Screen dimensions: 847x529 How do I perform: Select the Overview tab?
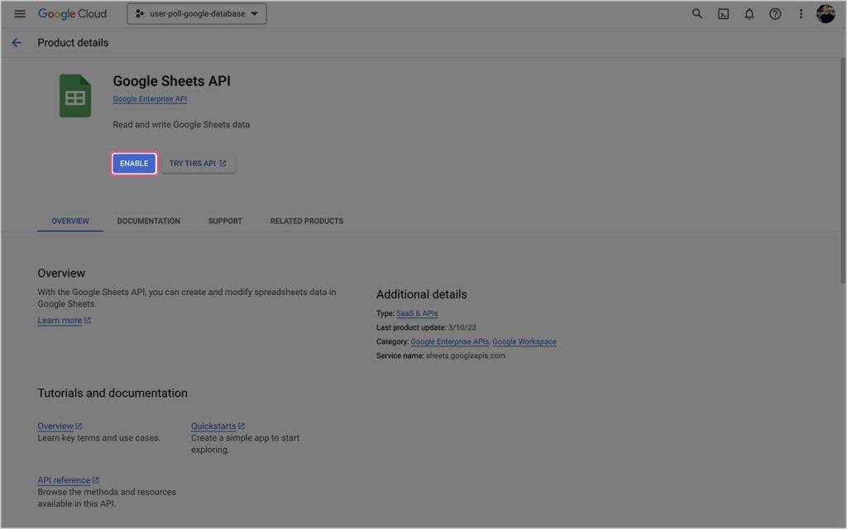pyautogui.click(x=70, y=221)
